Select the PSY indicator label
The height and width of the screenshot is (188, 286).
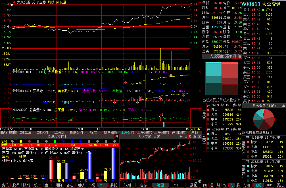[90, 145]
